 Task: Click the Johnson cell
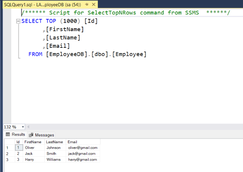coord(55,148)
